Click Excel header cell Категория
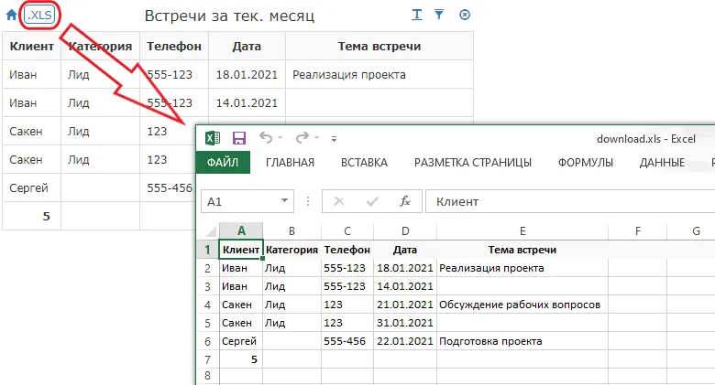 [x=291, y=250]
